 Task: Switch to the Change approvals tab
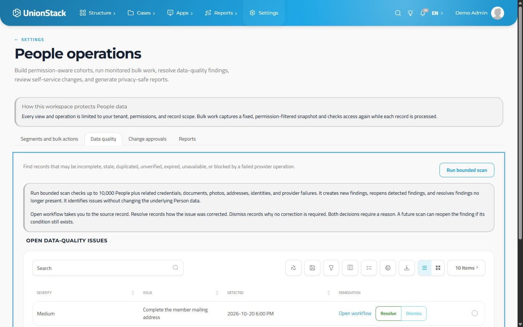point(147,139)
